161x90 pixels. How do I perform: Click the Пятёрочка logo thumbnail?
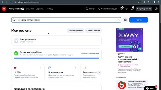click(122, 85)
